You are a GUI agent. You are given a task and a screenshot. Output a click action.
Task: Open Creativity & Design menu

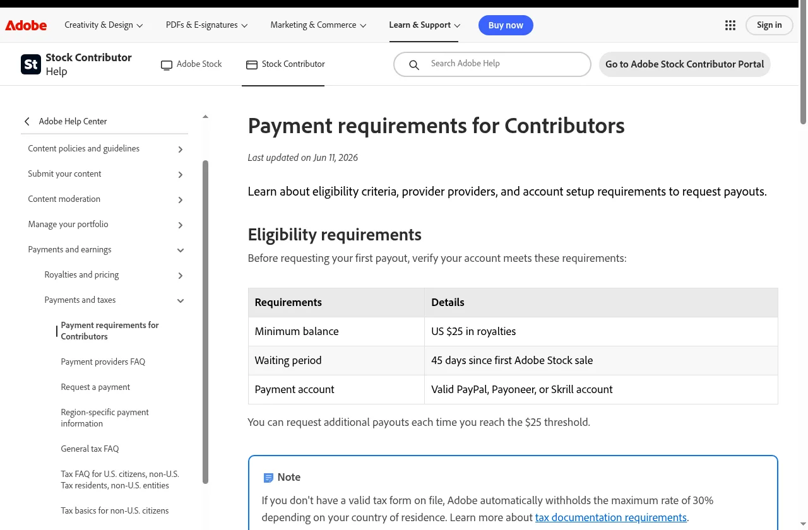[x=104, y=25]
